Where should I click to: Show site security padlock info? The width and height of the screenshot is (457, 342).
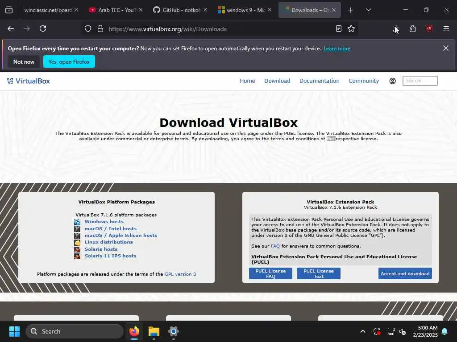[100, 29]
